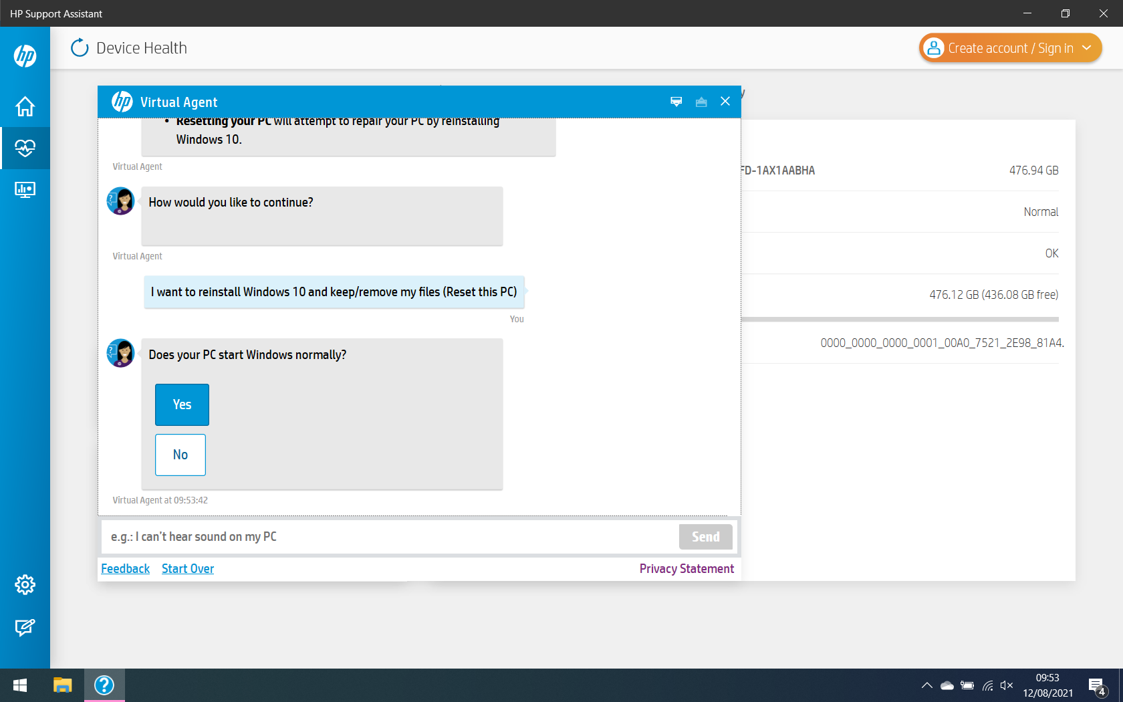Screen dimensions: 1123x702
Task: Click 'How would you like to continue?' text
Action: [231, 203]
